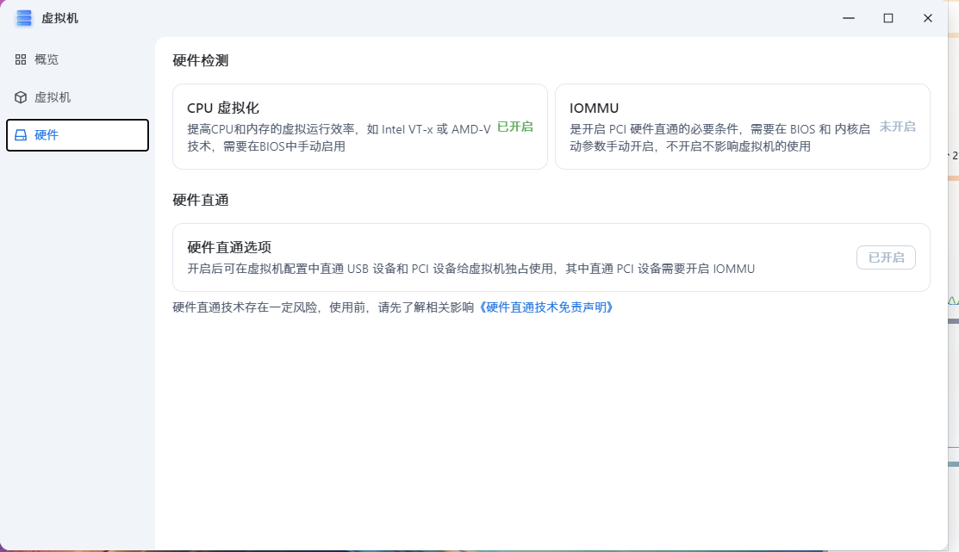
Task: Click the 虚拟机 app logo in title bar
Action: click(24, 18)
